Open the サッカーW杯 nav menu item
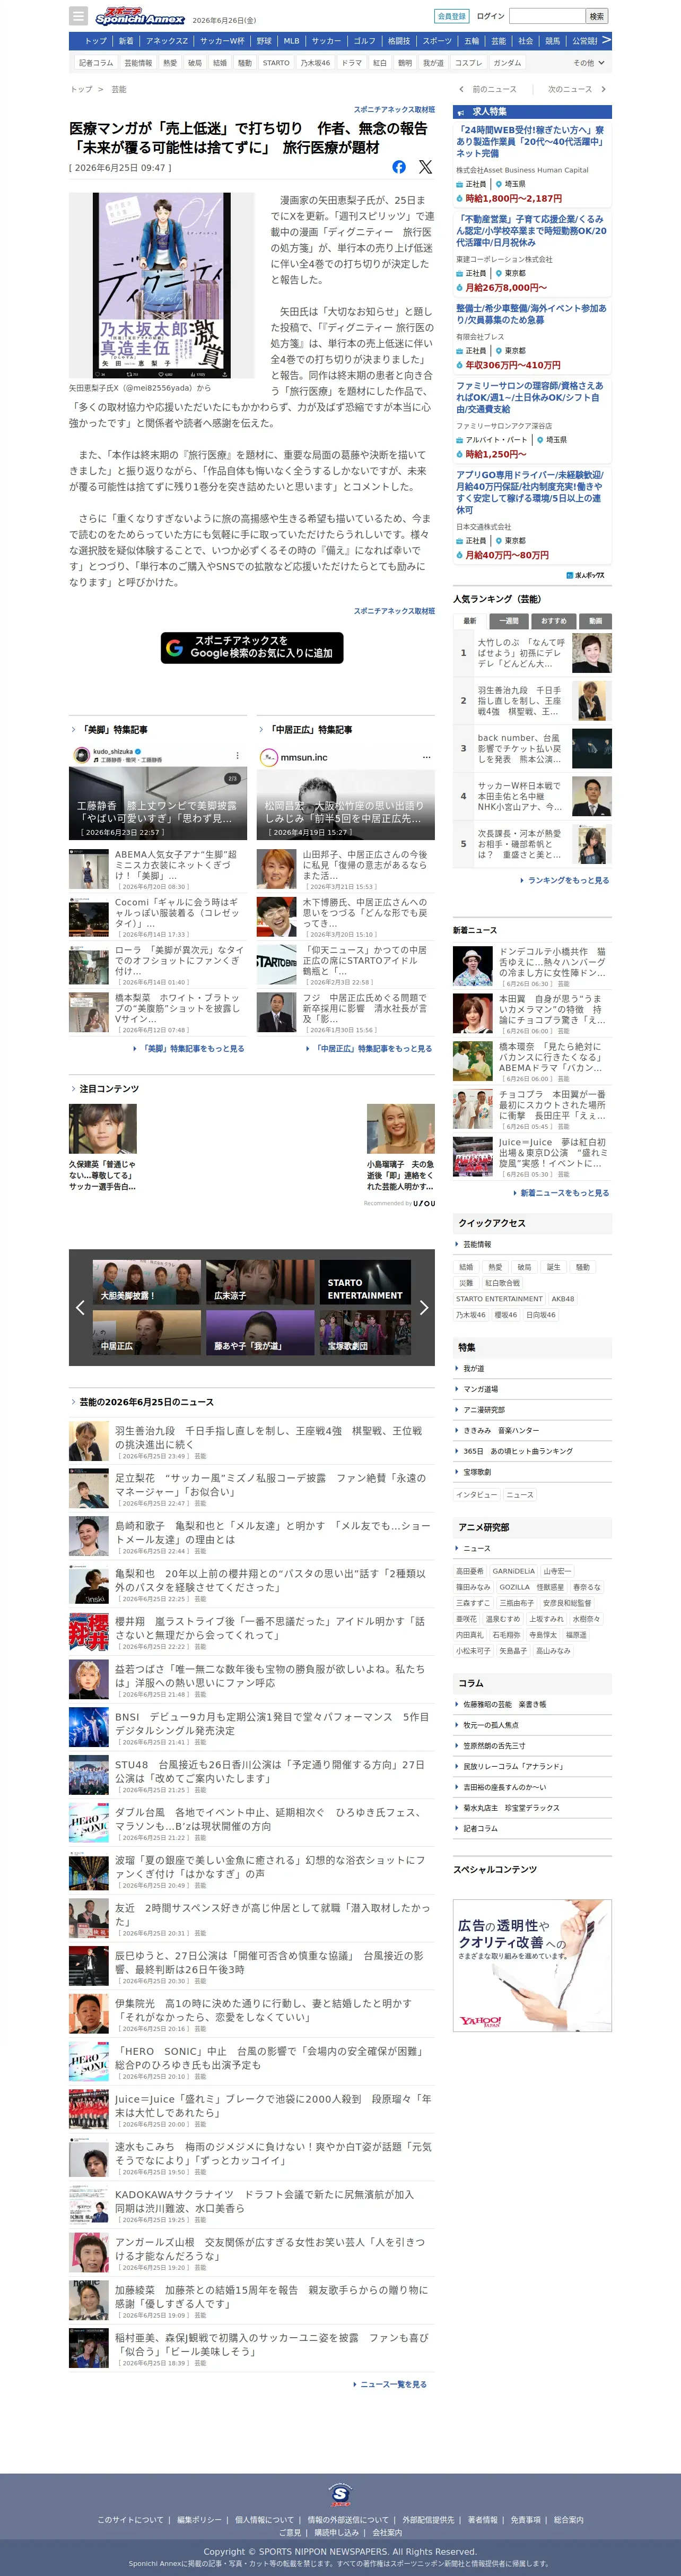681x2576 pixels. (x=222, y=41)
